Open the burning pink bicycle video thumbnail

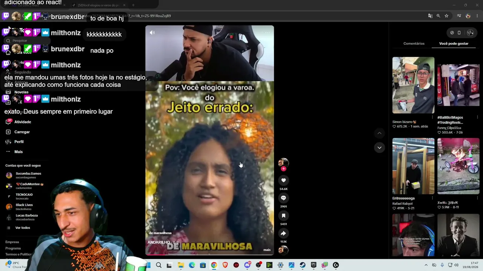pyautogui.click(x=458, y=166)
